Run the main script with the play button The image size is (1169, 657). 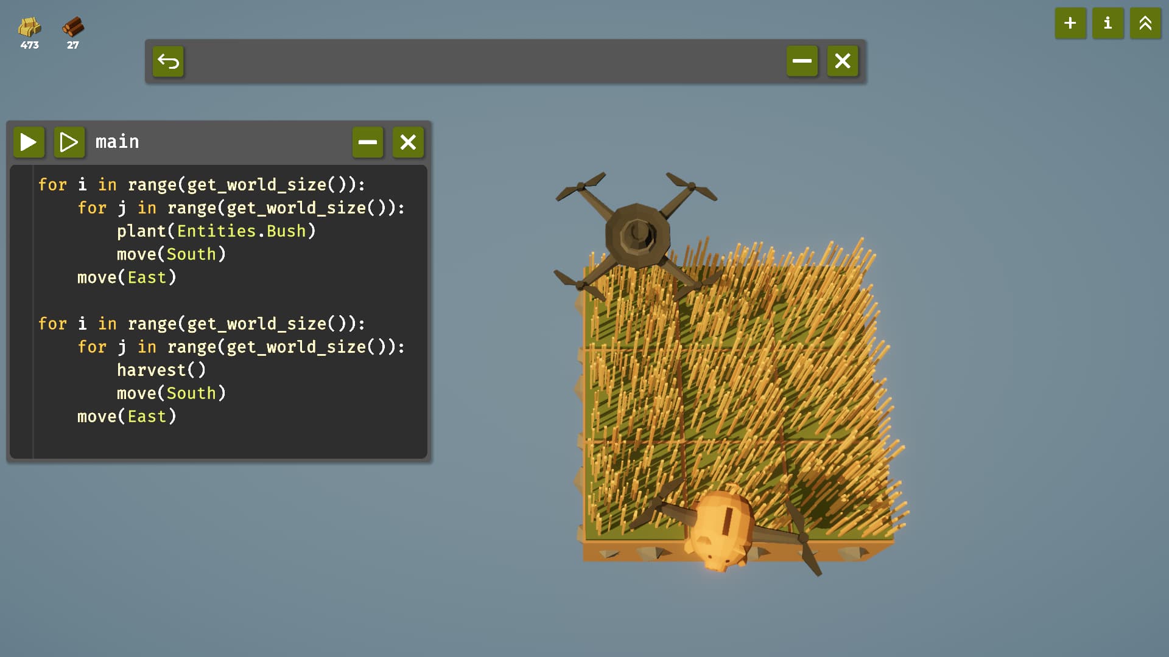(x=29, y=142)
